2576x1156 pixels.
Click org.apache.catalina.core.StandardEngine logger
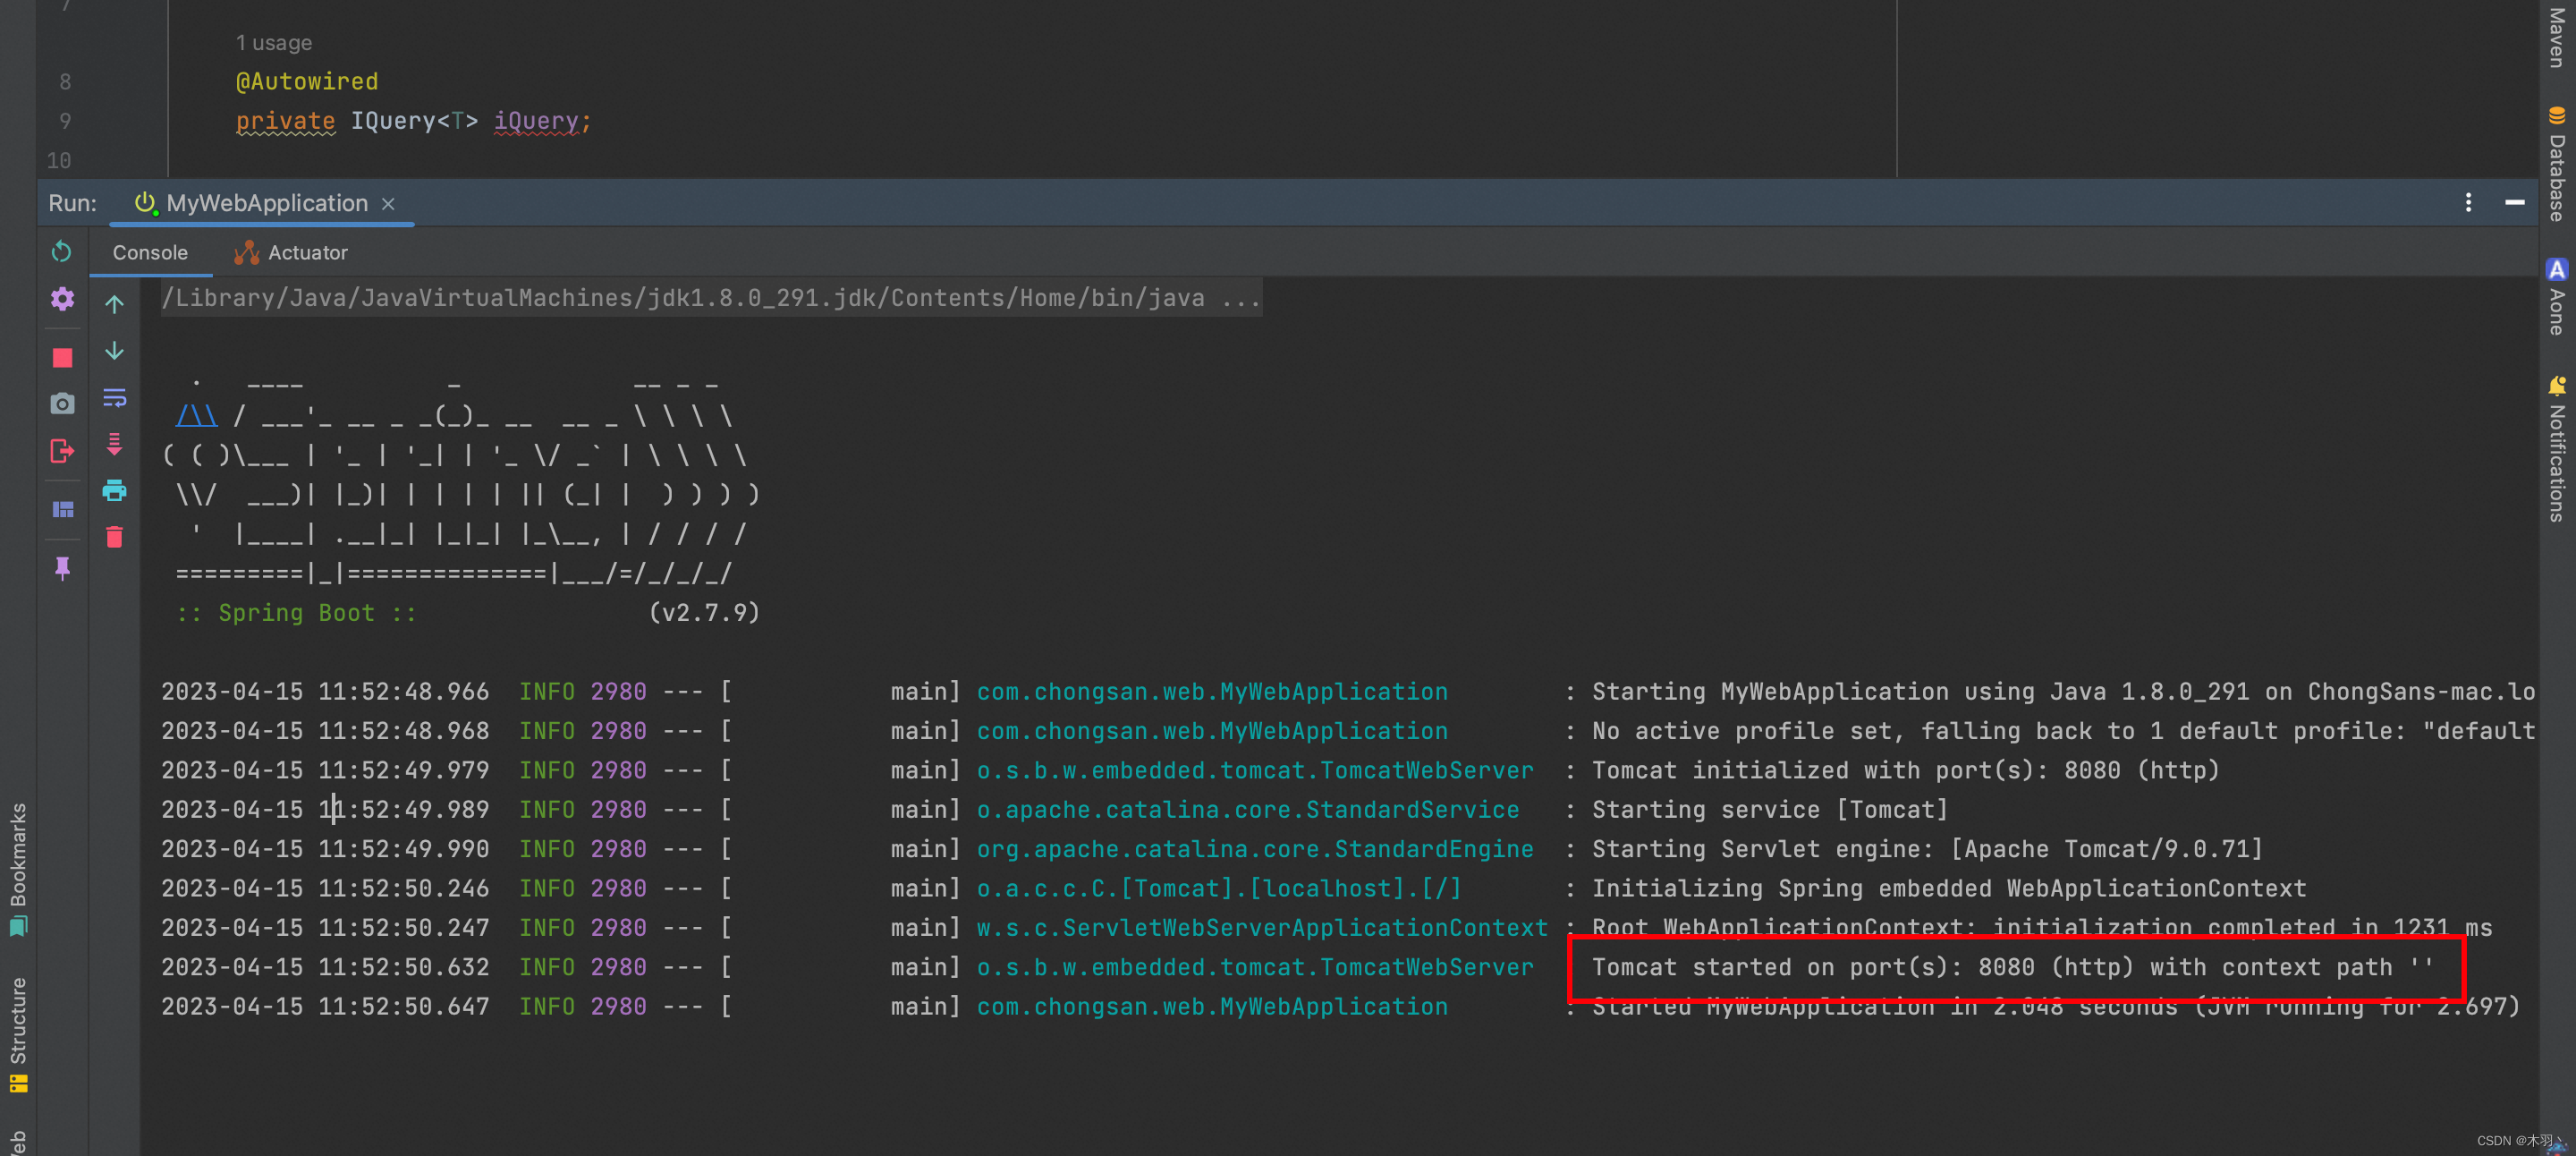[1255, 849]
